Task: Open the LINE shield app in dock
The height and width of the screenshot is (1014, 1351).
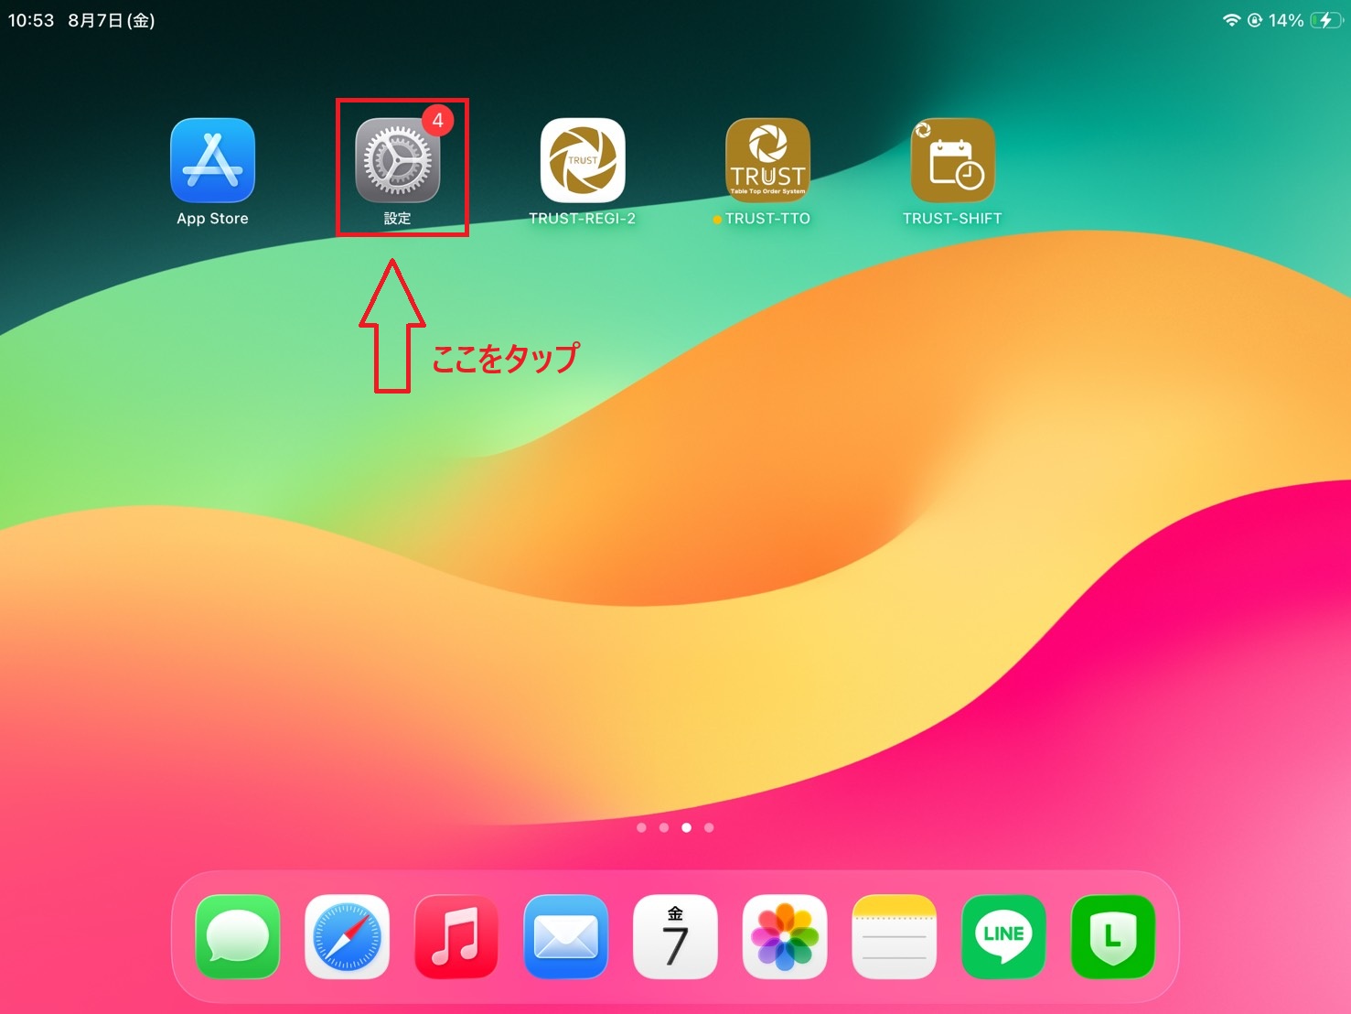Action: pos(1113,937)
